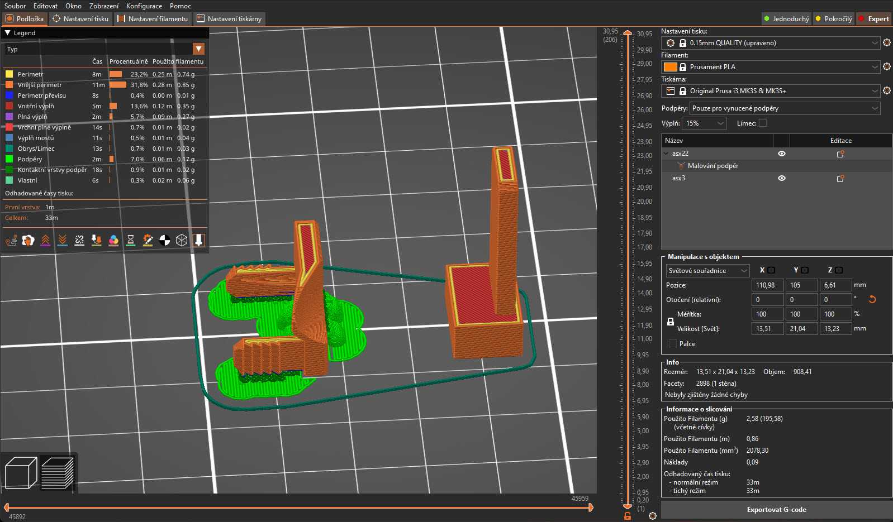Open the Typ legend view dropdown
Screen dimensions: 893x522
[x=105, y=49]
